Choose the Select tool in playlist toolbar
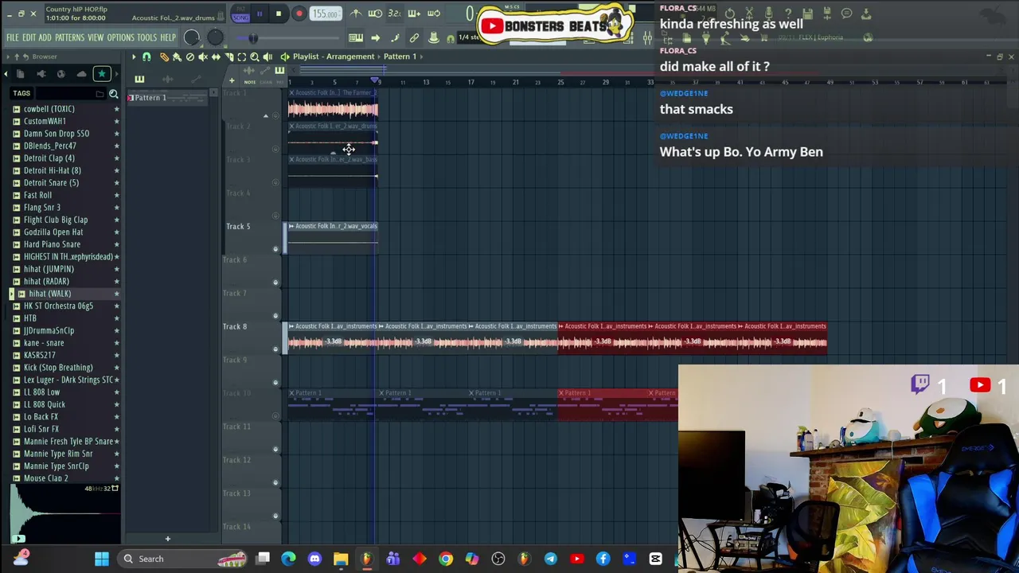Screen dimensions: 1019x573 point(241,57)
